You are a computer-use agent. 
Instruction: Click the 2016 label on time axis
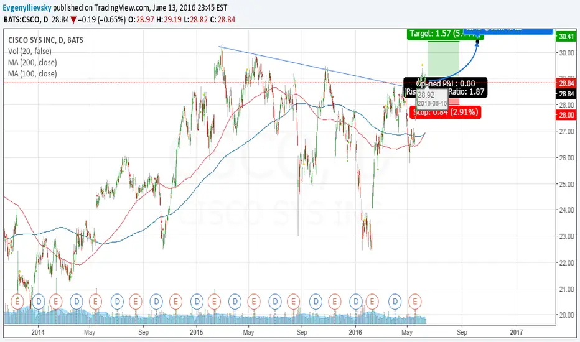click(x=355, y=332)
